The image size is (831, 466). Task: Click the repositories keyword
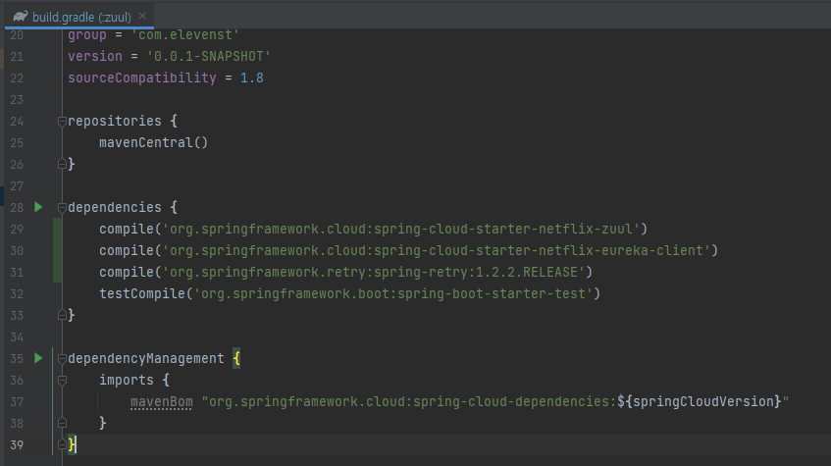[115, 121]
